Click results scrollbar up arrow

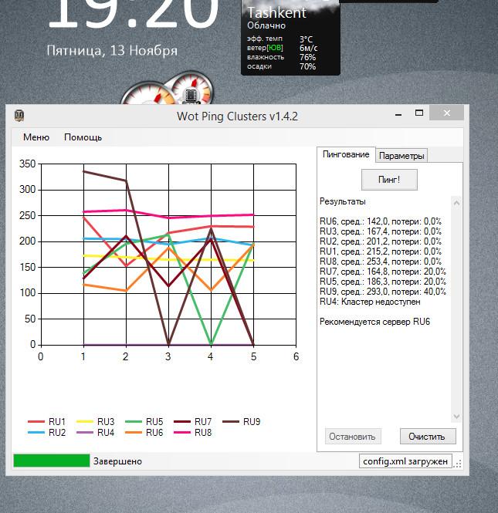456,203
